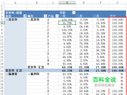The height and width of the screenshot is (95, 127).
Task: Click the 北京市 汇总 label in row 20
Action: pos(14,71)
